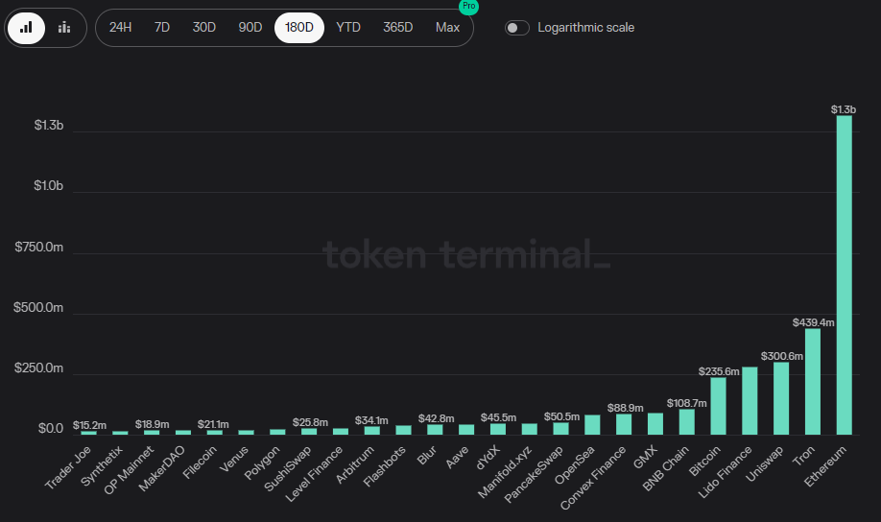Screen dimensions: 881x522
Task: Pick the 365D time range
Action: coord(397,27)
